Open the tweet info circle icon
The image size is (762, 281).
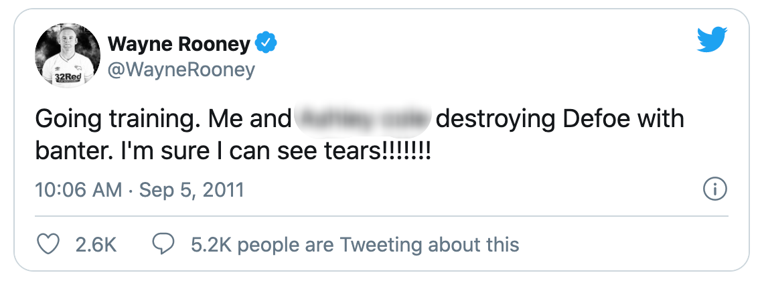click(716, 190)
